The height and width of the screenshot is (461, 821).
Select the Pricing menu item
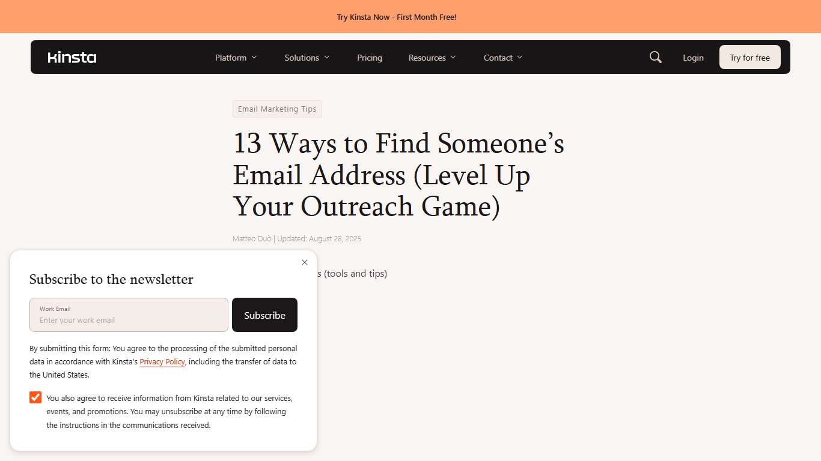369,57
